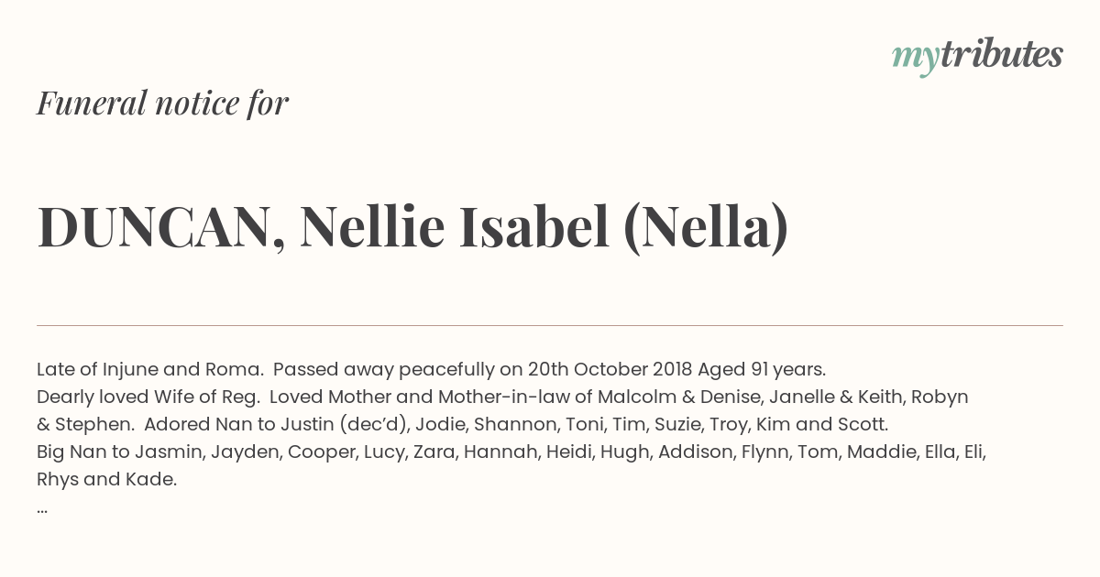Click the horizontal divider line below the name

[550, 325]
